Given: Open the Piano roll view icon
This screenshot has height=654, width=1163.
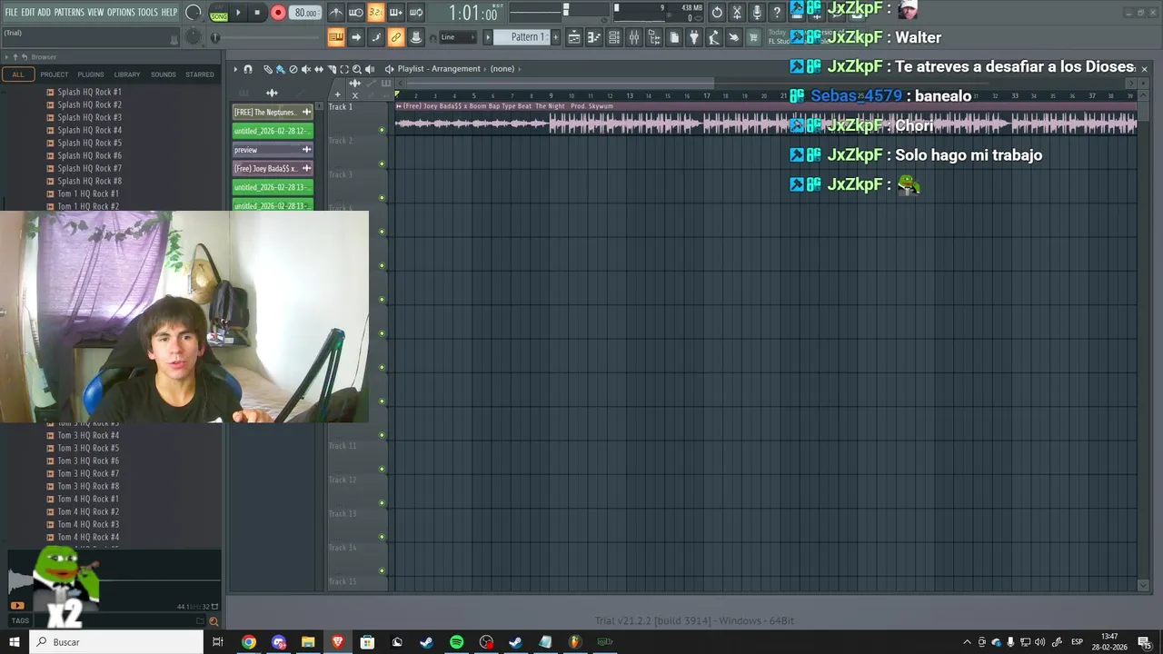Looking at the screenshot, I should (594, 37).
